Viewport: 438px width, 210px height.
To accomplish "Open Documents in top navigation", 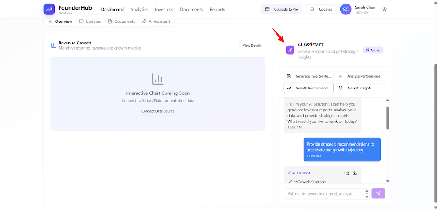I will [x=191, y=10].
